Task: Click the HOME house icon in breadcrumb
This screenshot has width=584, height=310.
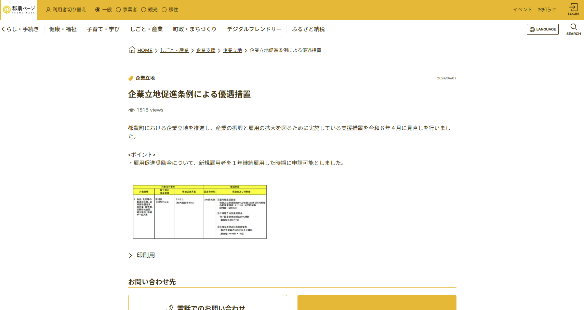Action: coord(132,50)
